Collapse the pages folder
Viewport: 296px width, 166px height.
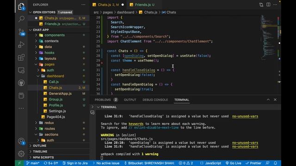click(59, 65)
